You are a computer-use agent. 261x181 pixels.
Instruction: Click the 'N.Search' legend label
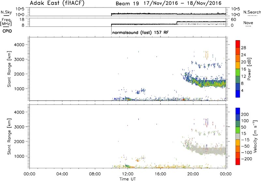point(252,12)
